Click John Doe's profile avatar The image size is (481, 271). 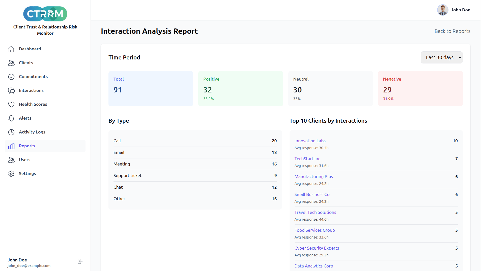(x=442, y=10)
